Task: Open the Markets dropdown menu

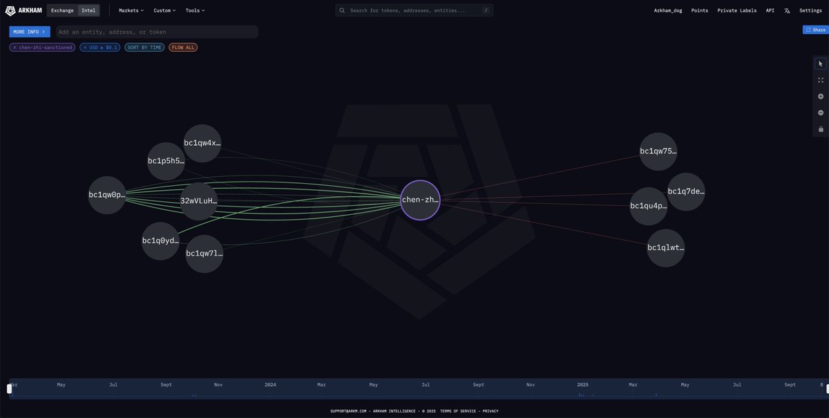Action: click(131, 10)
